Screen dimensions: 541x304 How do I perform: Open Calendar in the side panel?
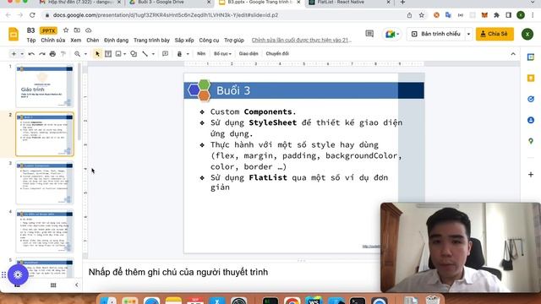pos(531,57)
